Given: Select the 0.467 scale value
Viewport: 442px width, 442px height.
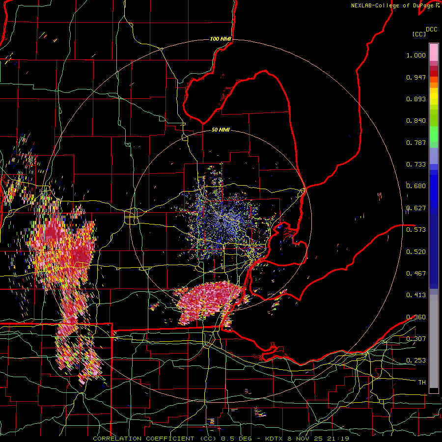Looking at the screenshot, I should pyautogui.click(x=416, y=274).
